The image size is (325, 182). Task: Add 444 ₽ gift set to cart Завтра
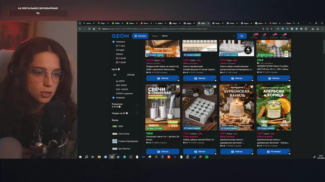coord(163,78)
